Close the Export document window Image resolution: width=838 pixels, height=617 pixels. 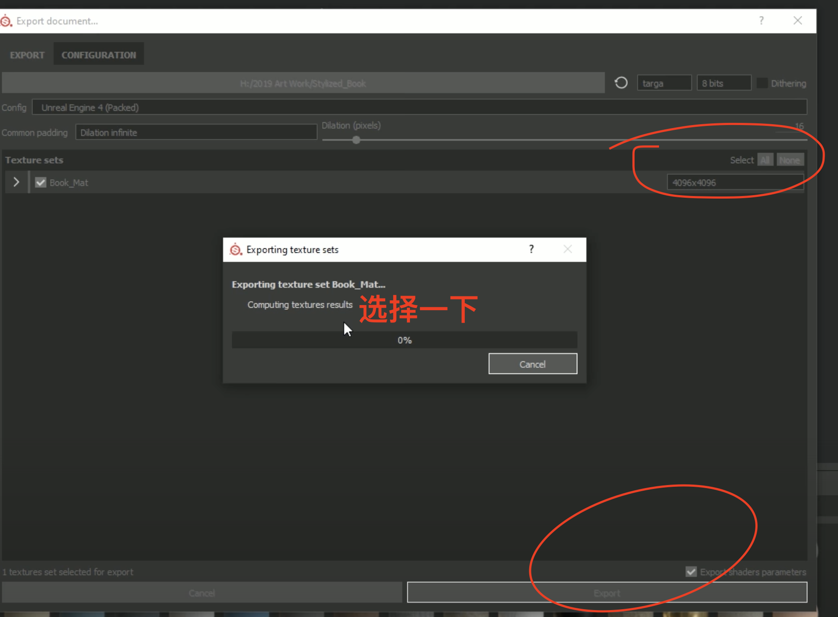(798, 21)
